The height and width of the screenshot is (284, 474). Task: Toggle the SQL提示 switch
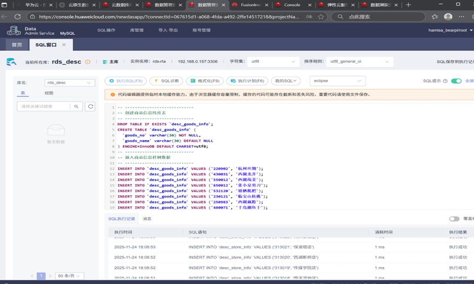point(456,81)
